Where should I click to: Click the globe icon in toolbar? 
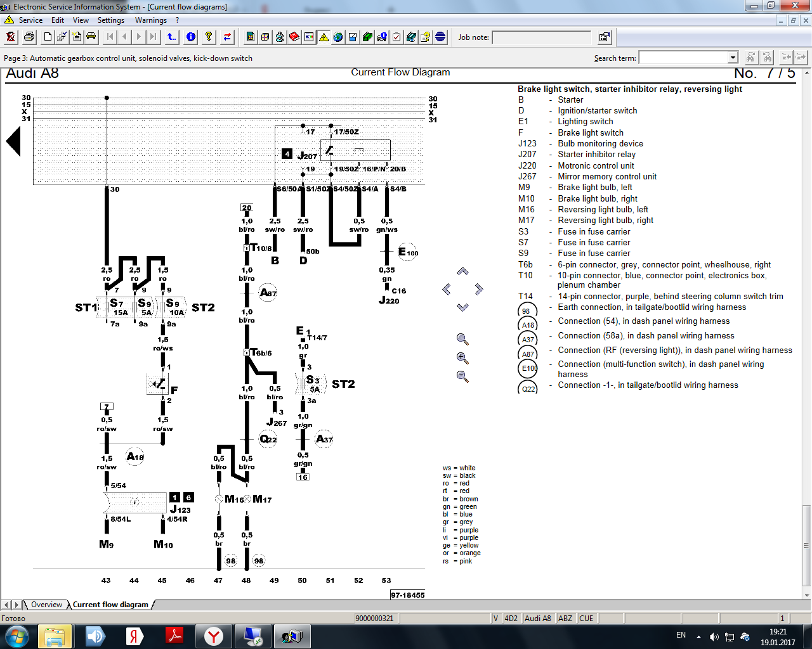click(338, 37)
